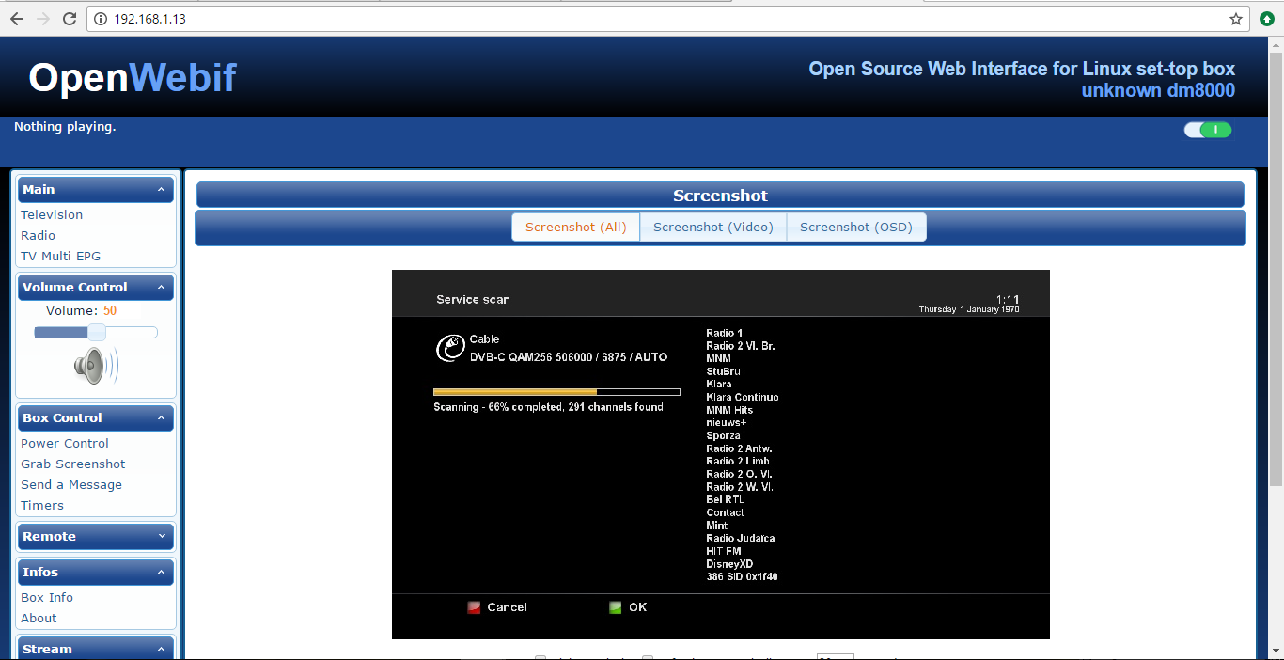Open the Timers page
The image size is (1284, 660).
(42, 505)
